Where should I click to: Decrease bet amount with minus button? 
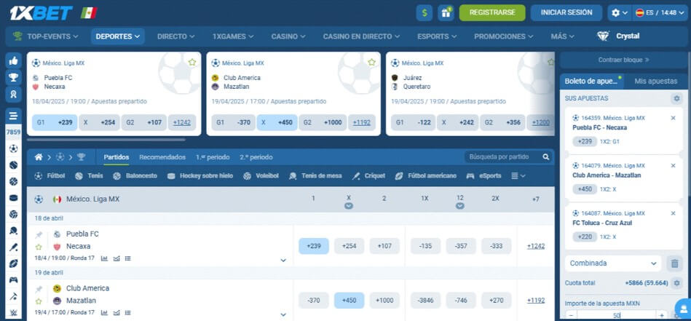571,315
